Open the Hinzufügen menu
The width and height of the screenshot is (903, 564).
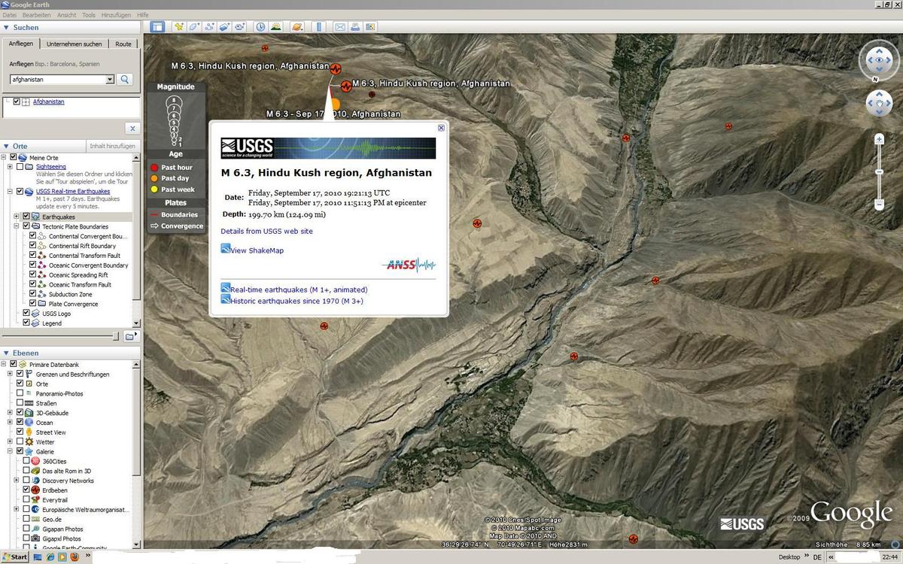pyautogui.click(x=116, y=15)
